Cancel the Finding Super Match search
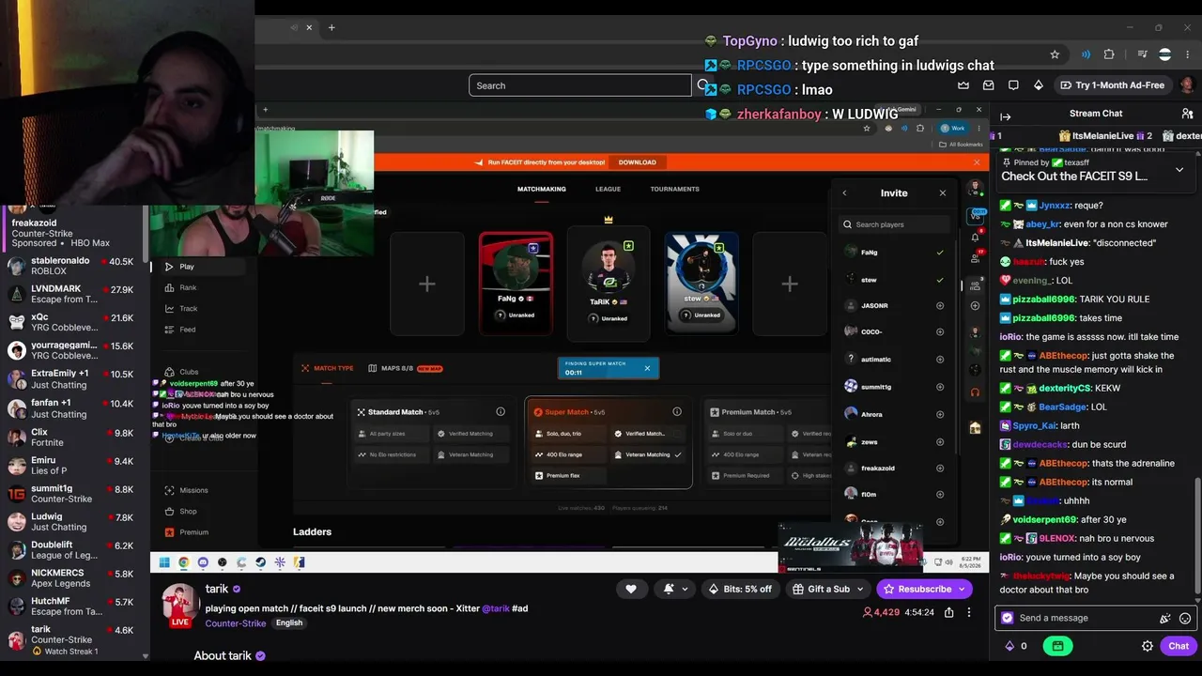 (647, 368)
